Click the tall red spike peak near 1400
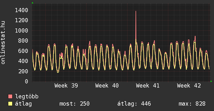 (136, 12)
